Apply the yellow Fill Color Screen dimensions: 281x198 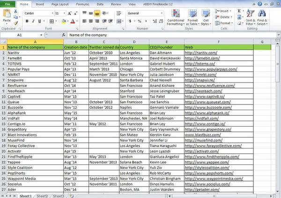[x=64, y=21]
